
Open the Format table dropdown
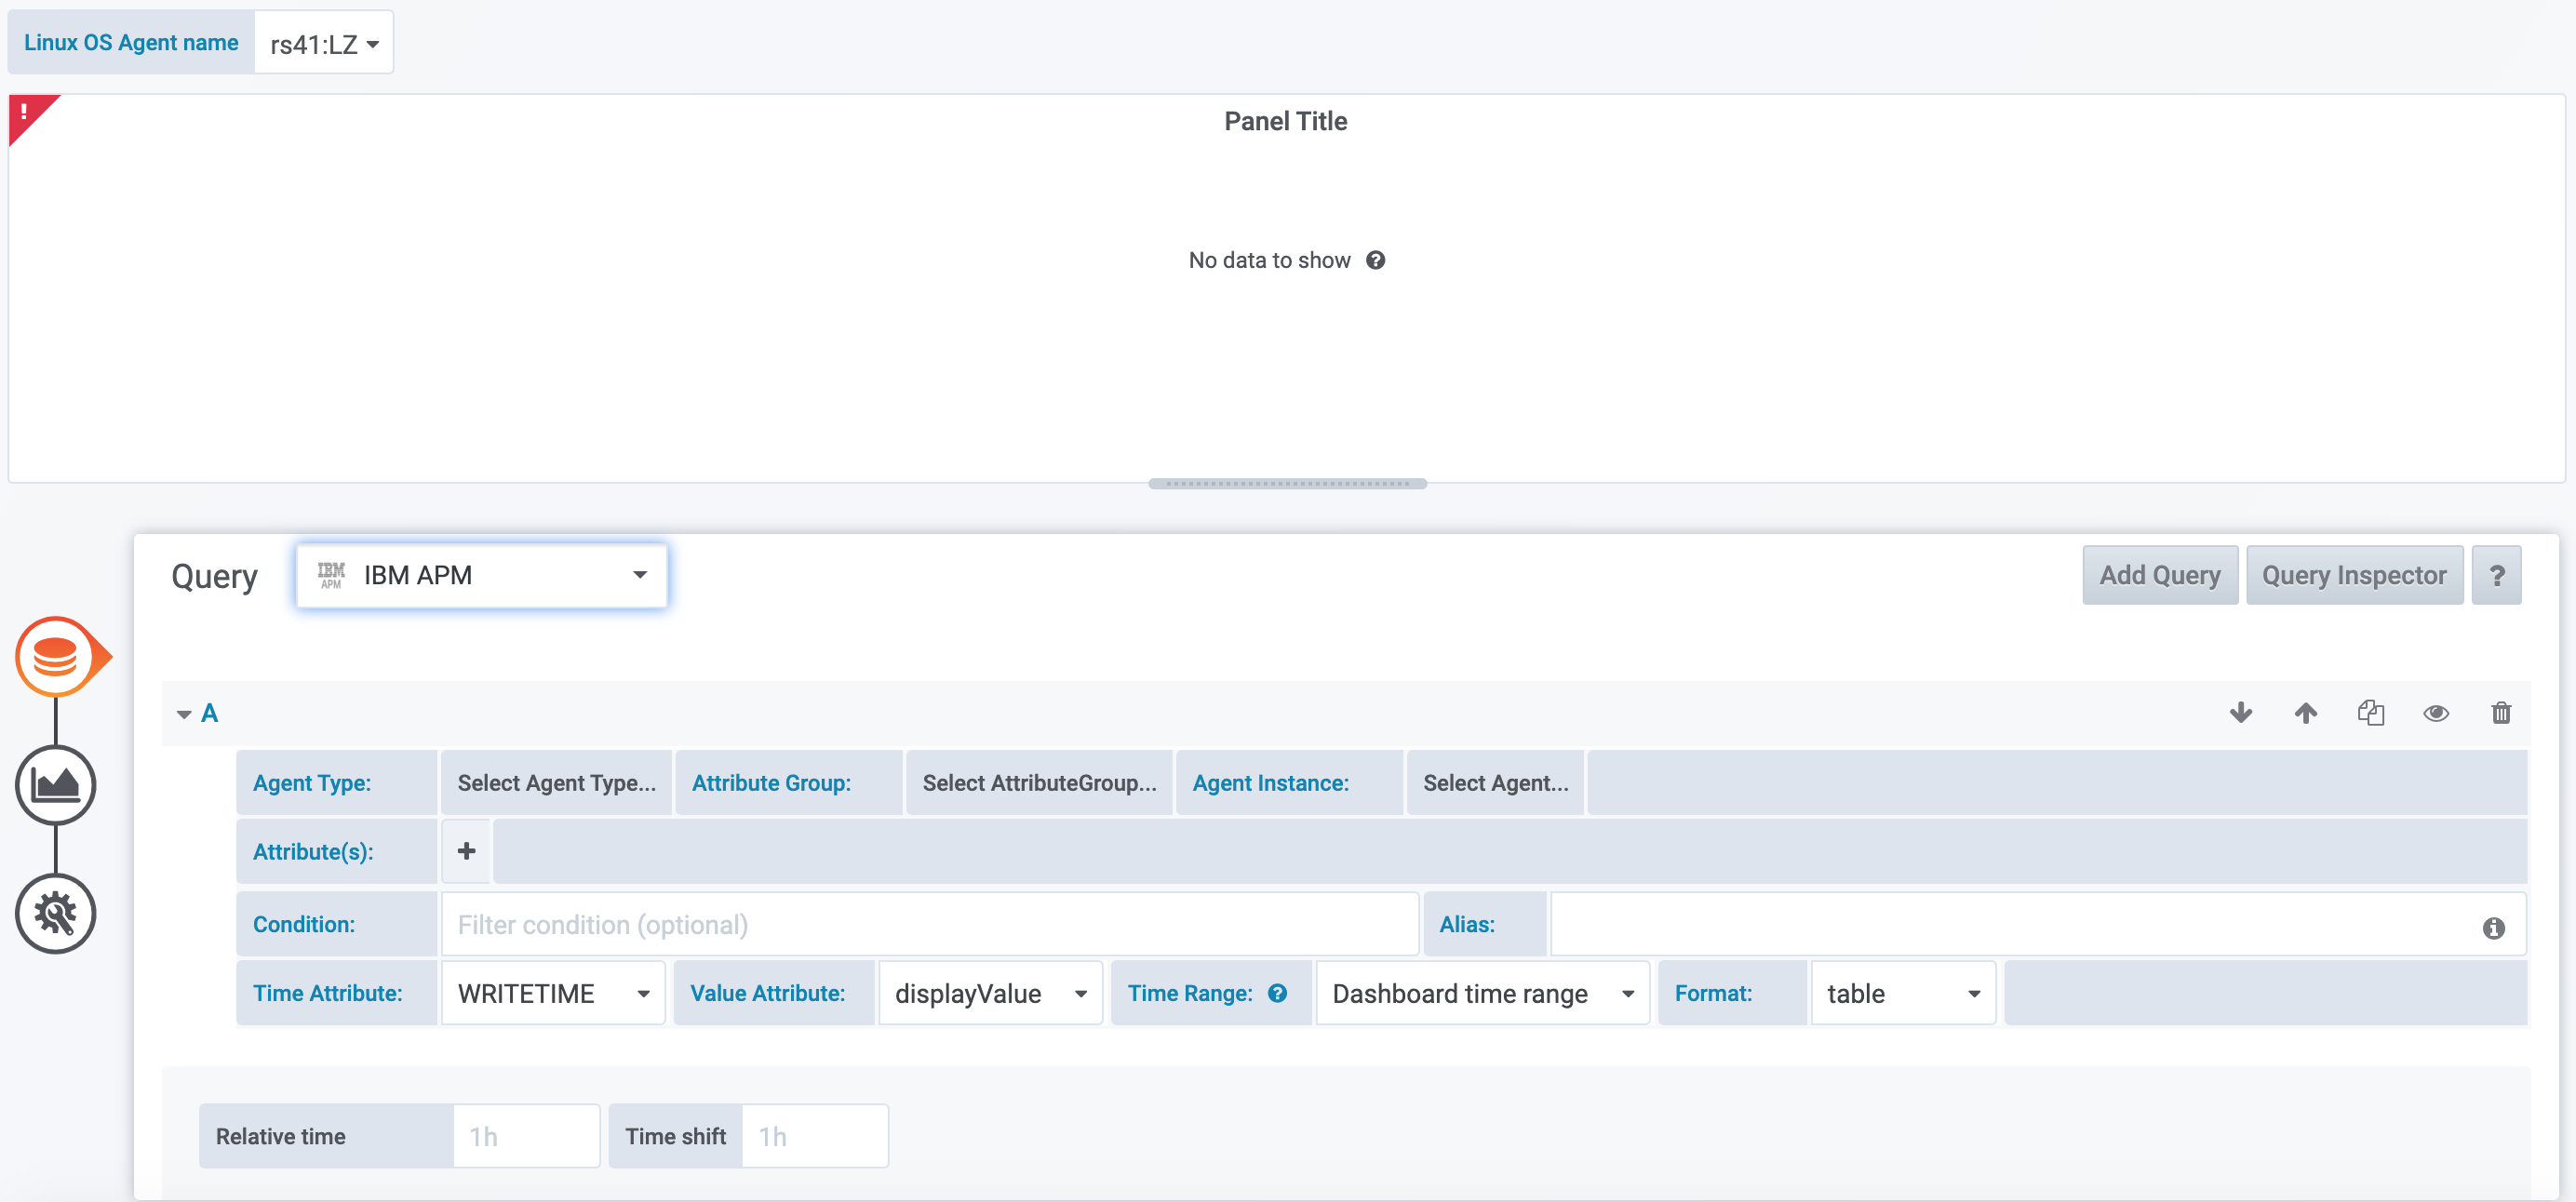coord(1902,993)
